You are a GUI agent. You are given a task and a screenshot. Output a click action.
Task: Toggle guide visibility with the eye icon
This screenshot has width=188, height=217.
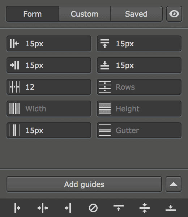click(x=174, y=14)
